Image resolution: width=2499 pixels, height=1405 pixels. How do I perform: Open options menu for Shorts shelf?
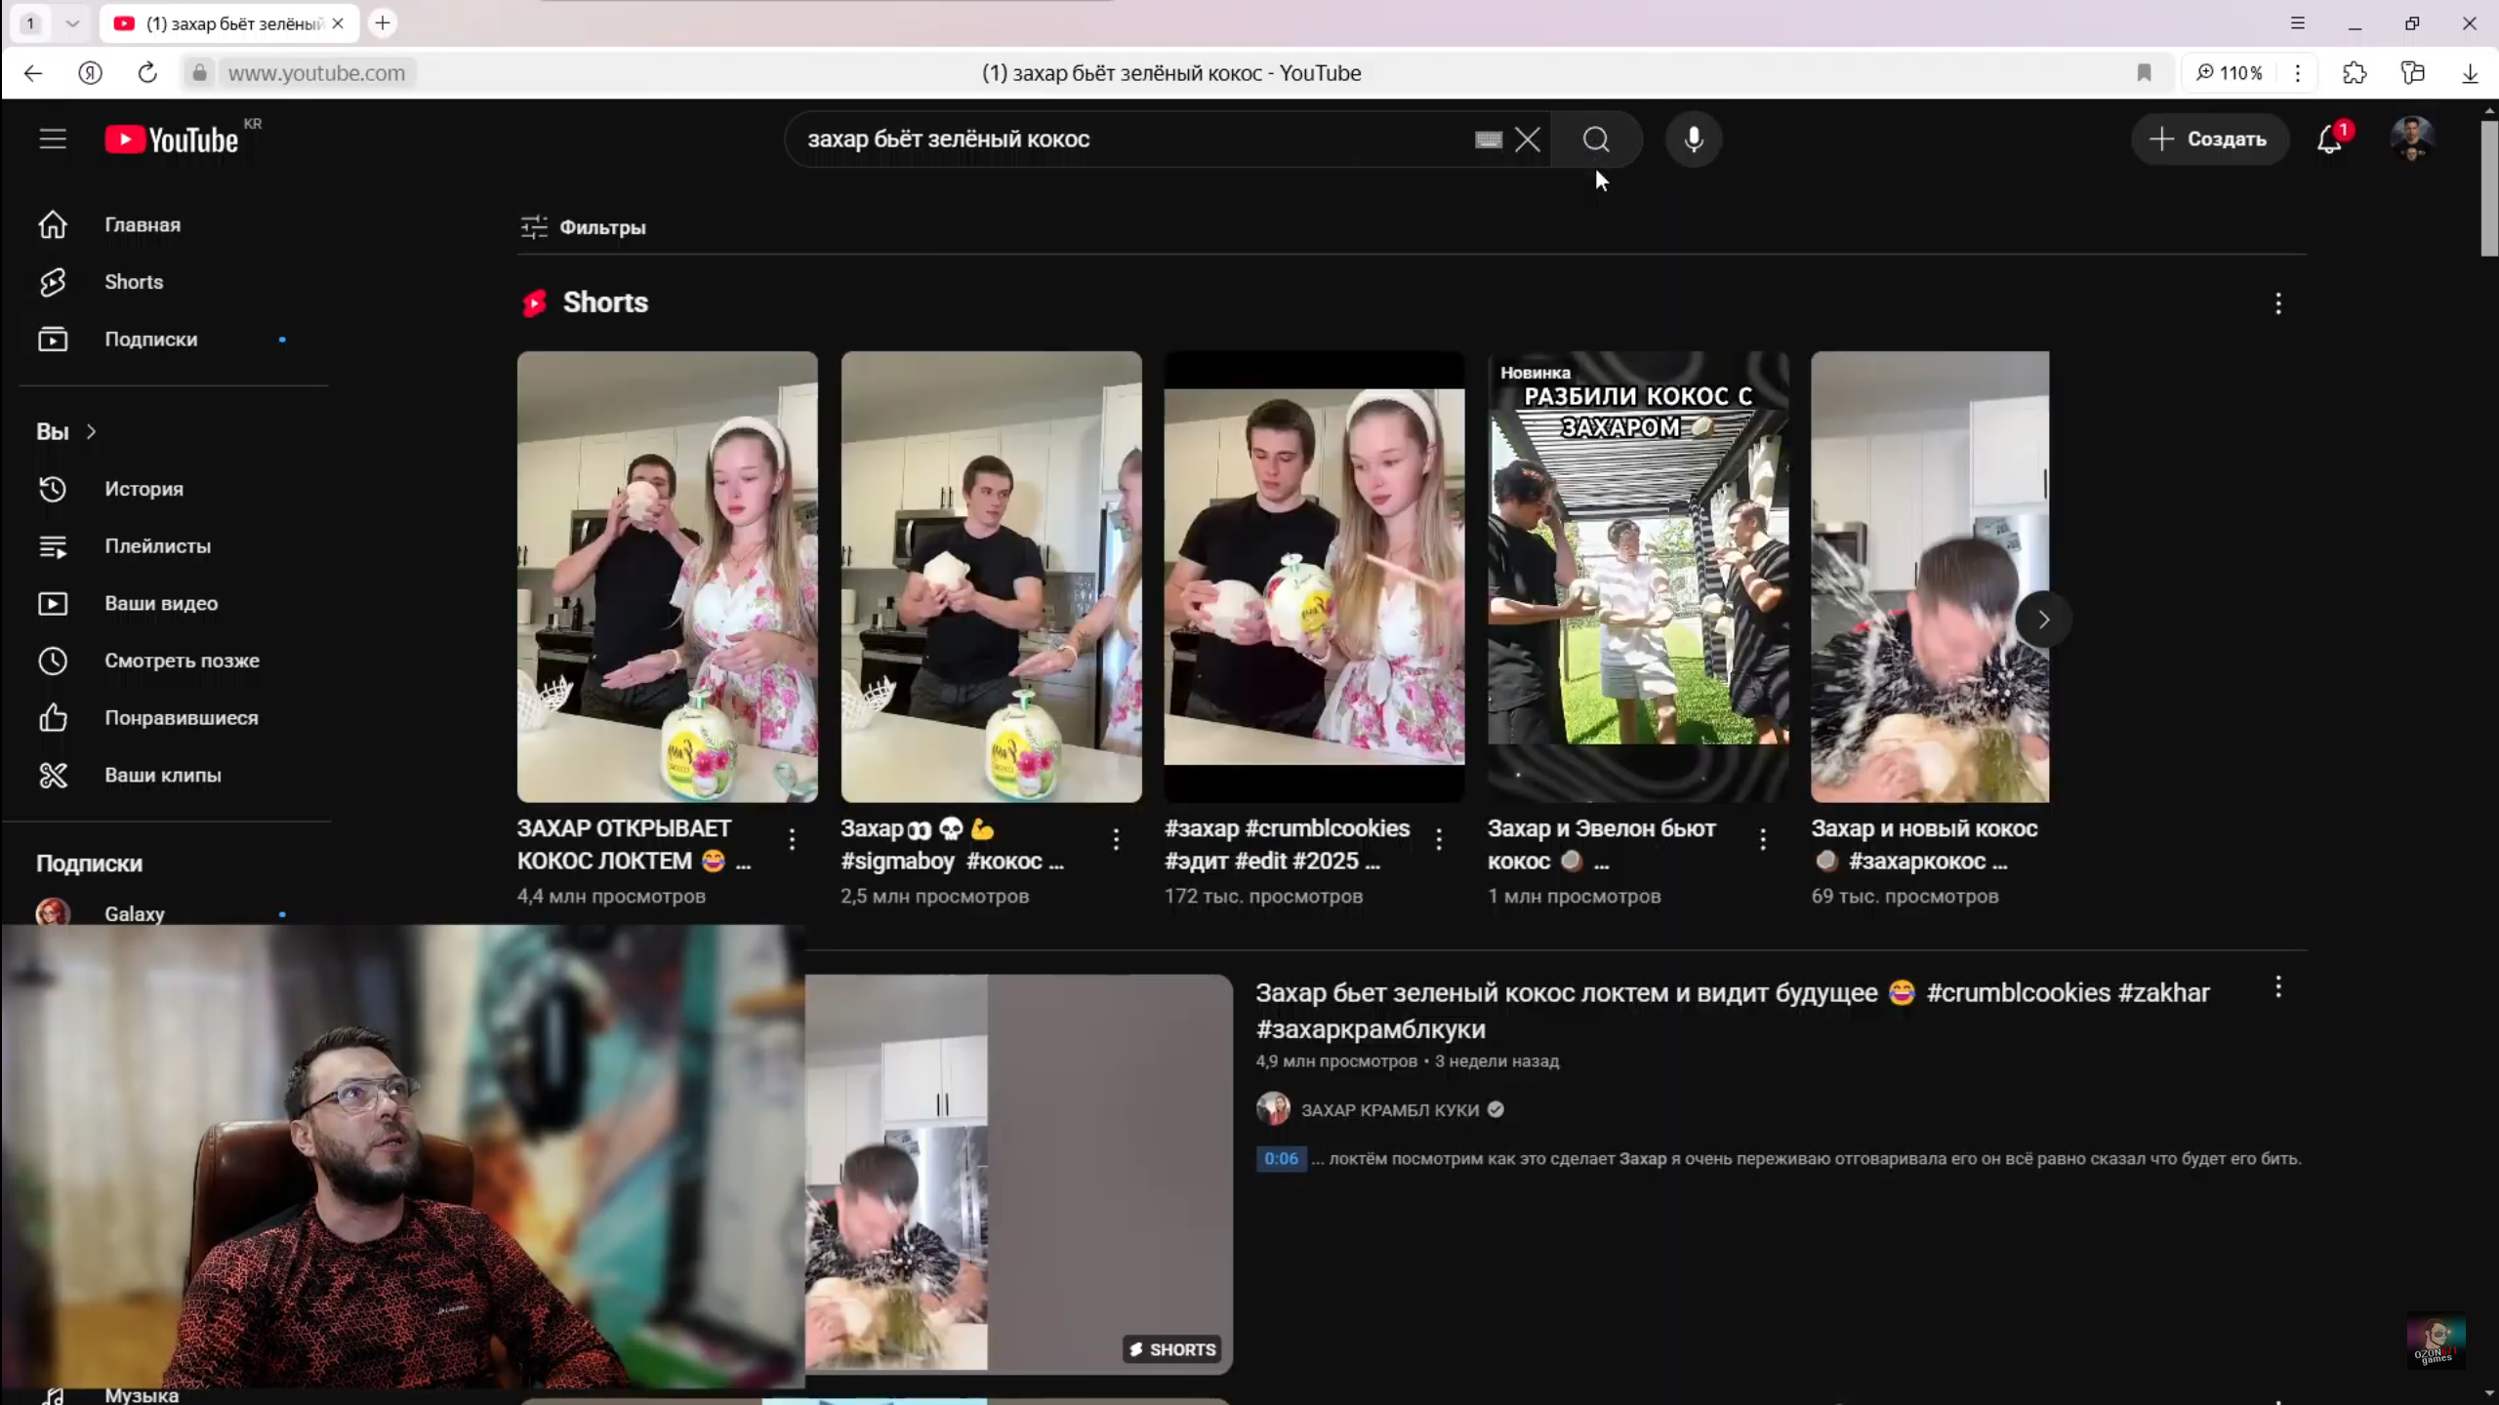pos(2278,303)
